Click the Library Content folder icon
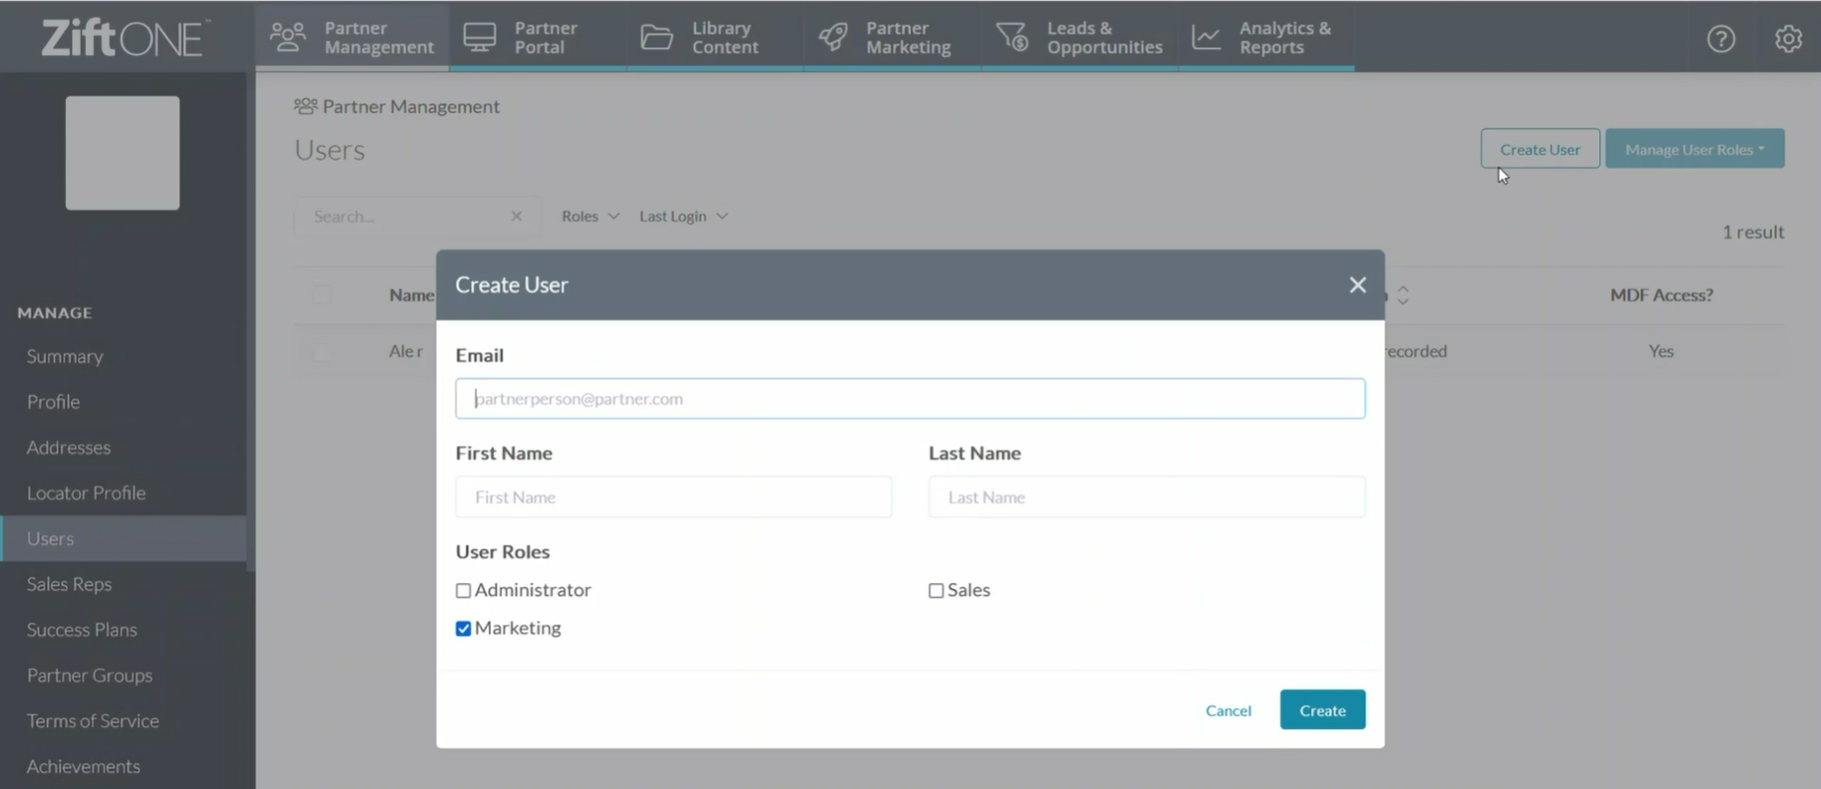The width and height of the screenshot is (1821, 789). tap(657, 37)
